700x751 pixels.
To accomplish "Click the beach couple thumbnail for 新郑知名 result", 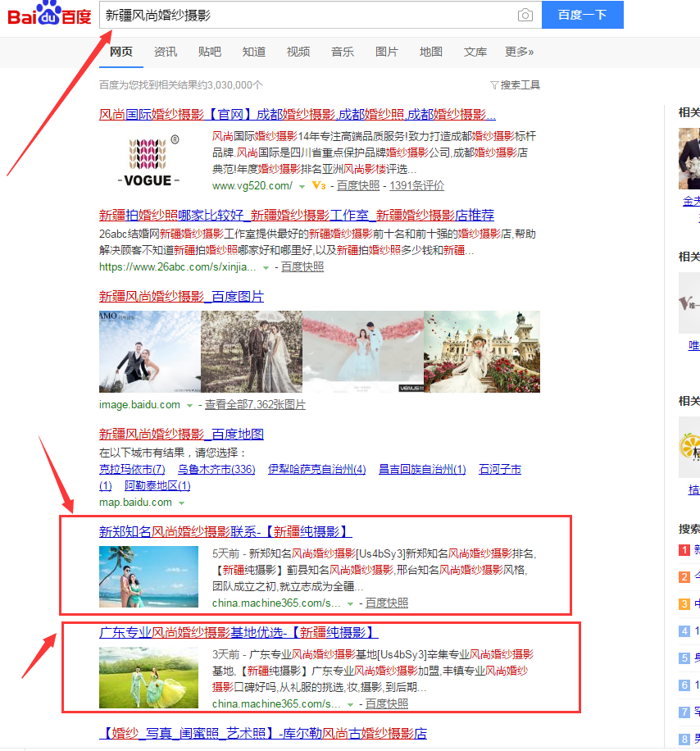I will pyautogui.click(x=148, y=576).
